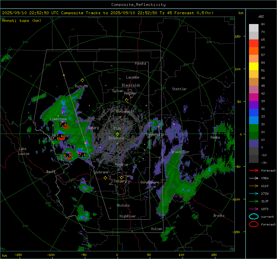The image size is (277, 259).
Task: Click the Blackfalds city label
Action: pos(131,85)
